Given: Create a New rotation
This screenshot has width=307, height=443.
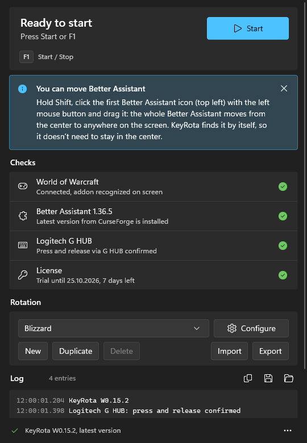Looking at the screenshot, I should pos(33,351).
